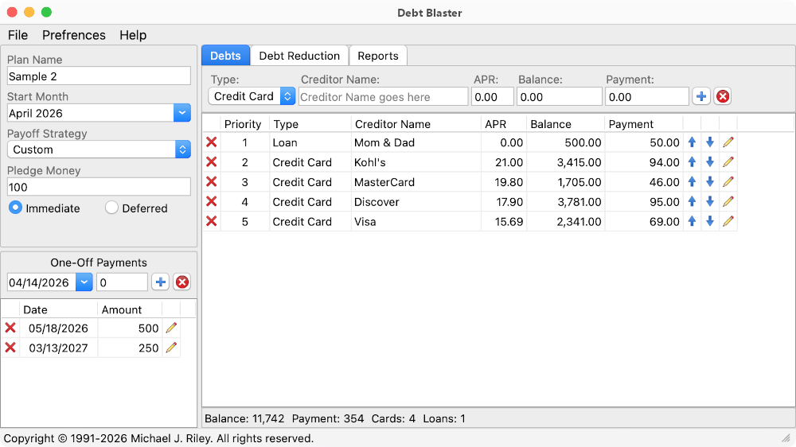Viewport: 796px width, 447px height.
Task: Select the Deferred radio button
Action: (111, 208)
